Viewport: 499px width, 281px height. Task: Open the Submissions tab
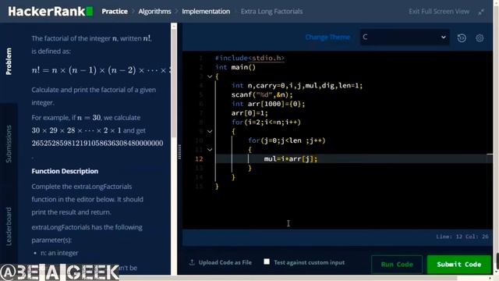click(x=9, y=144)
